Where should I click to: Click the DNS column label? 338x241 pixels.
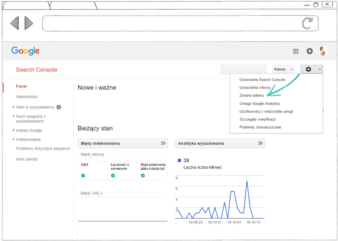click(85, 165)
